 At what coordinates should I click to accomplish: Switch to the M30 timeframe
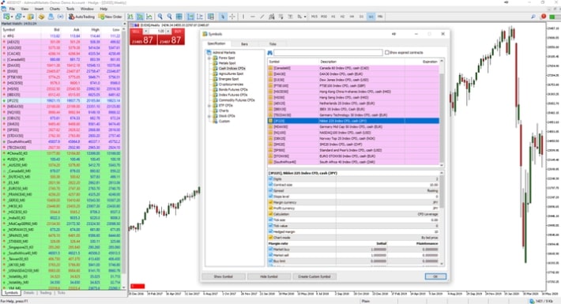click(324, 17)
